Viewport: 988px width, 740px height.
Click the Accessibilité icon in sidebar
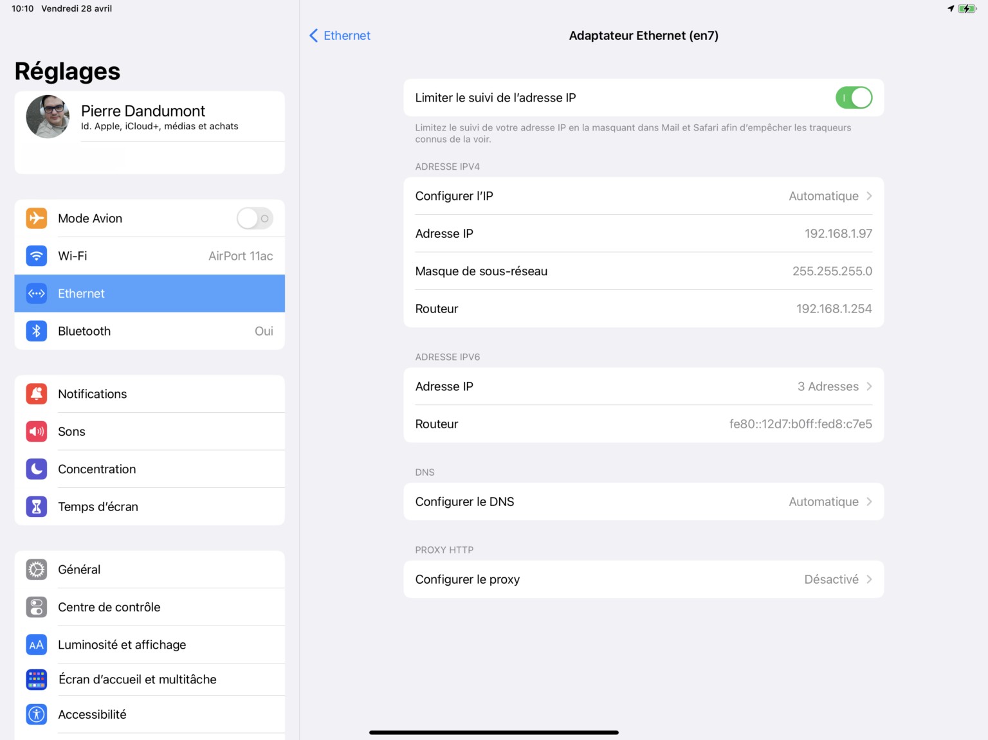pyautogui.click(x=37, y=714)
